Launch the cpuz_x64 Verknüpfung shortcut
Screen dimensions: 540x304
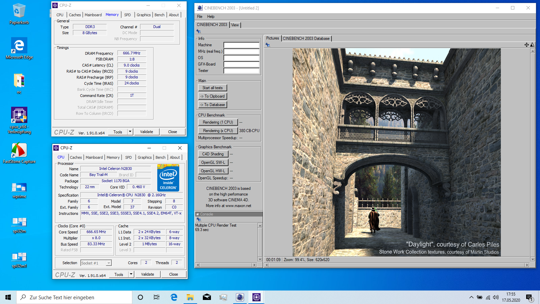(19, 120)
